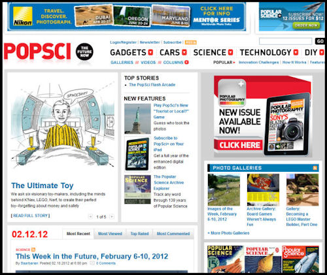Open the GADGETS dropdown arrow
This screenshot has height=275, width=327.
coord(150,52)
